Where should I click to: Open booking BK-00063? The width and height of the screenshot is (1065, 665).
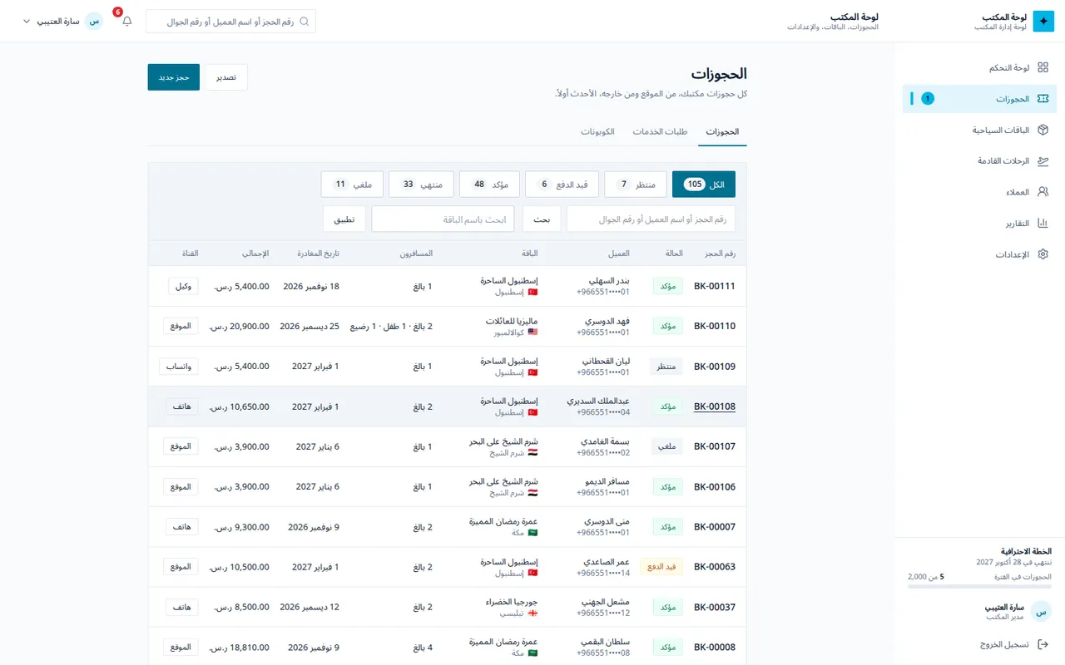click(x=715, y=568)
